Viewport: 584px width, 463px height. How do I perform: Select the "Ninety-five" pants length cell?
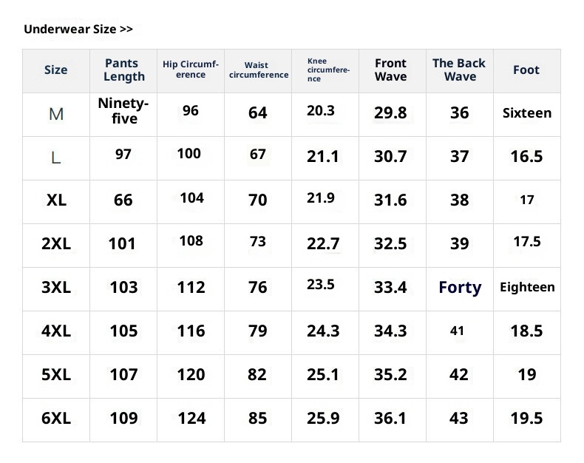[x=123, y=111]
